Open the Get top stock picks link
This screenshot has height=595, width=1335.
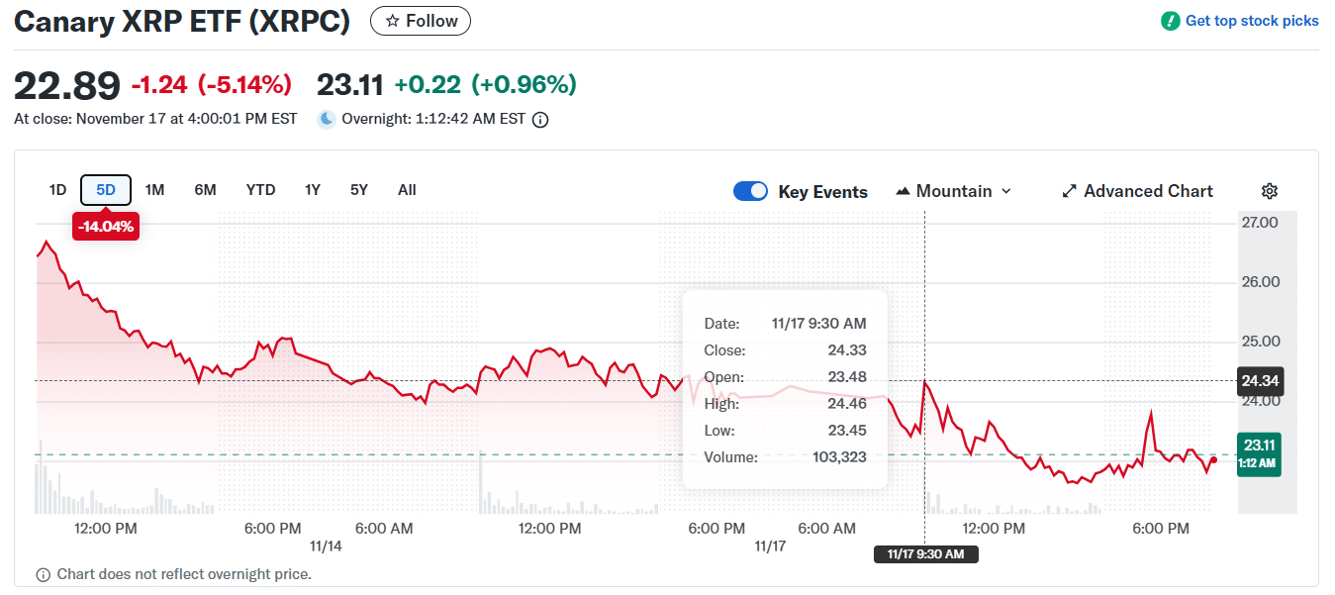pyautogui.click(x=1251, y=21)
